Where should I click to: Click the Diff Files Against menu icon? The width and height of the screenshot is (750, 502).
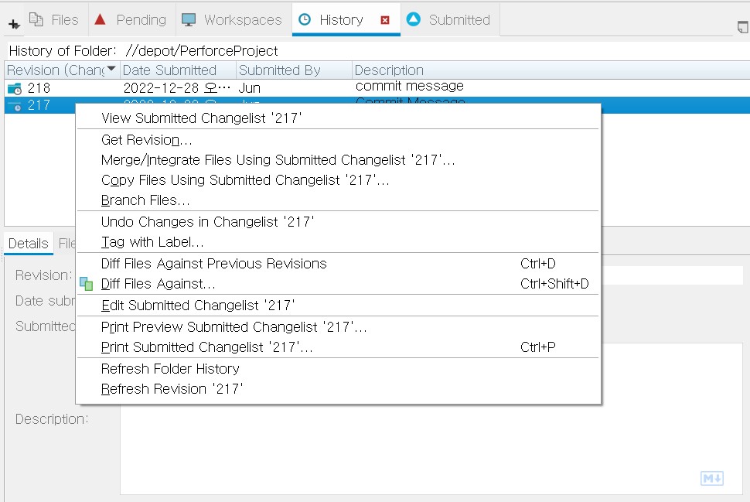click(86, 284)
